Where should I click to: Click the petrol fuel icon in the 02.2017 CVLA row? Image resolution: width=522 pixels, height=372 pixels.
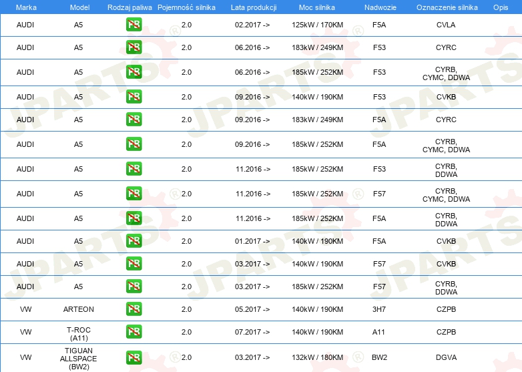(134, 25)
